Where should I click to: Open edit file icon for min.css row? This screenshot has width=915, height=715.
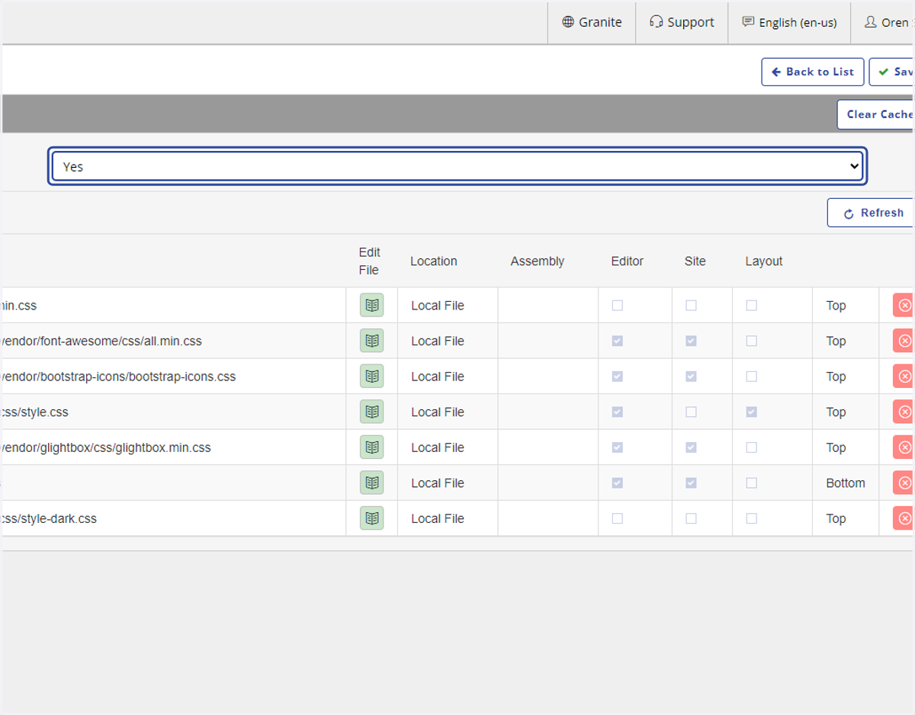point(372,305)
